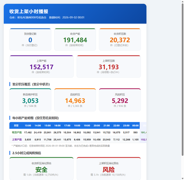Click the vertical scrollbar thumb

coord(183,80)
